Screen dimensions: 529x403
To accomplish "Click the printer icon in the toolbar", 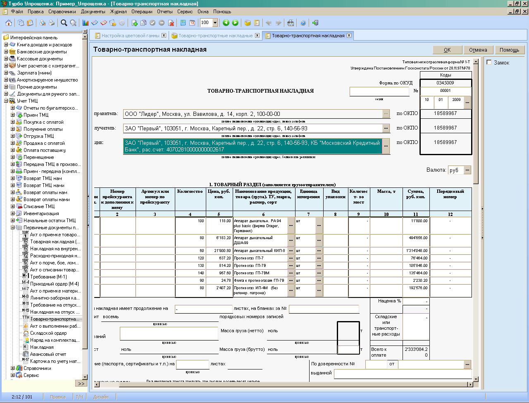I will 52,23.
